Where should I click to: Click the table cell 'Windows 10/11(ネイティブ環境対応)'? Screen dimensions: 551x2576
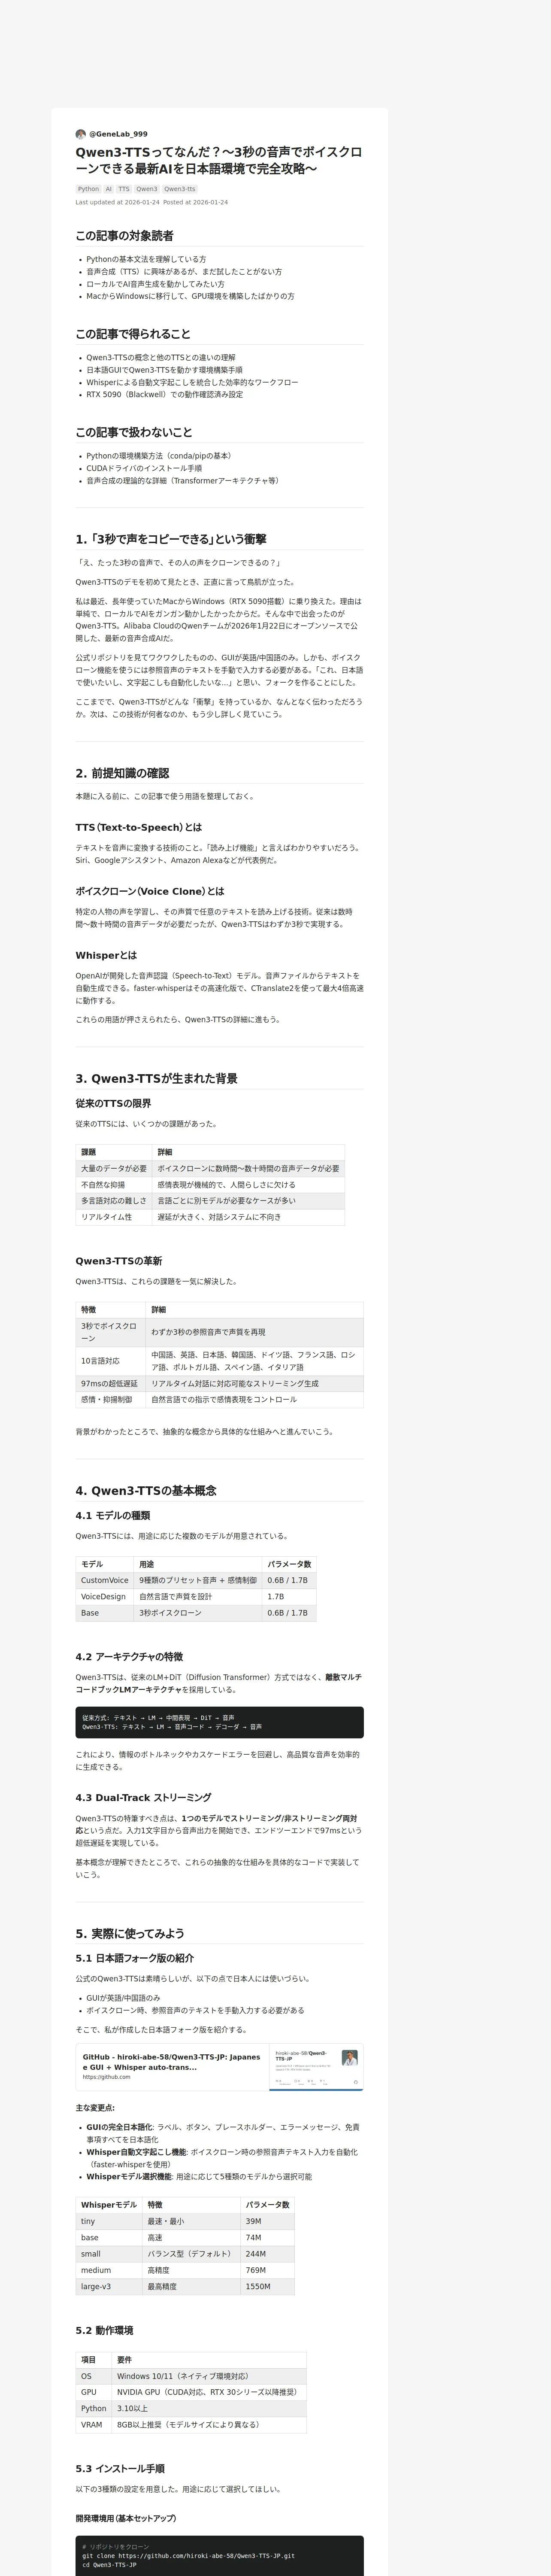coord(209,2376)
